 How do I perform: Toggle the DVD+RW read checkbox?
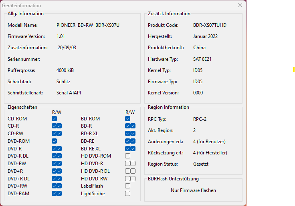(x=54, y=186)
